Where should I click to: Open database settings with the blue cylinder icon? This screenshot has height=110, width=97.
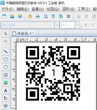(53, 16)
